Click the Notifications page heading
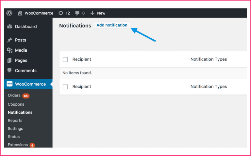Screen dimensions: 251x156 [75, 26]
